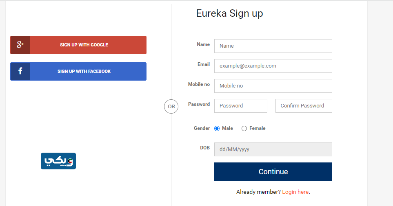Click the "Mobile no" field label
The height and width of the screenshot is (206, 393).
coord(199,84)
